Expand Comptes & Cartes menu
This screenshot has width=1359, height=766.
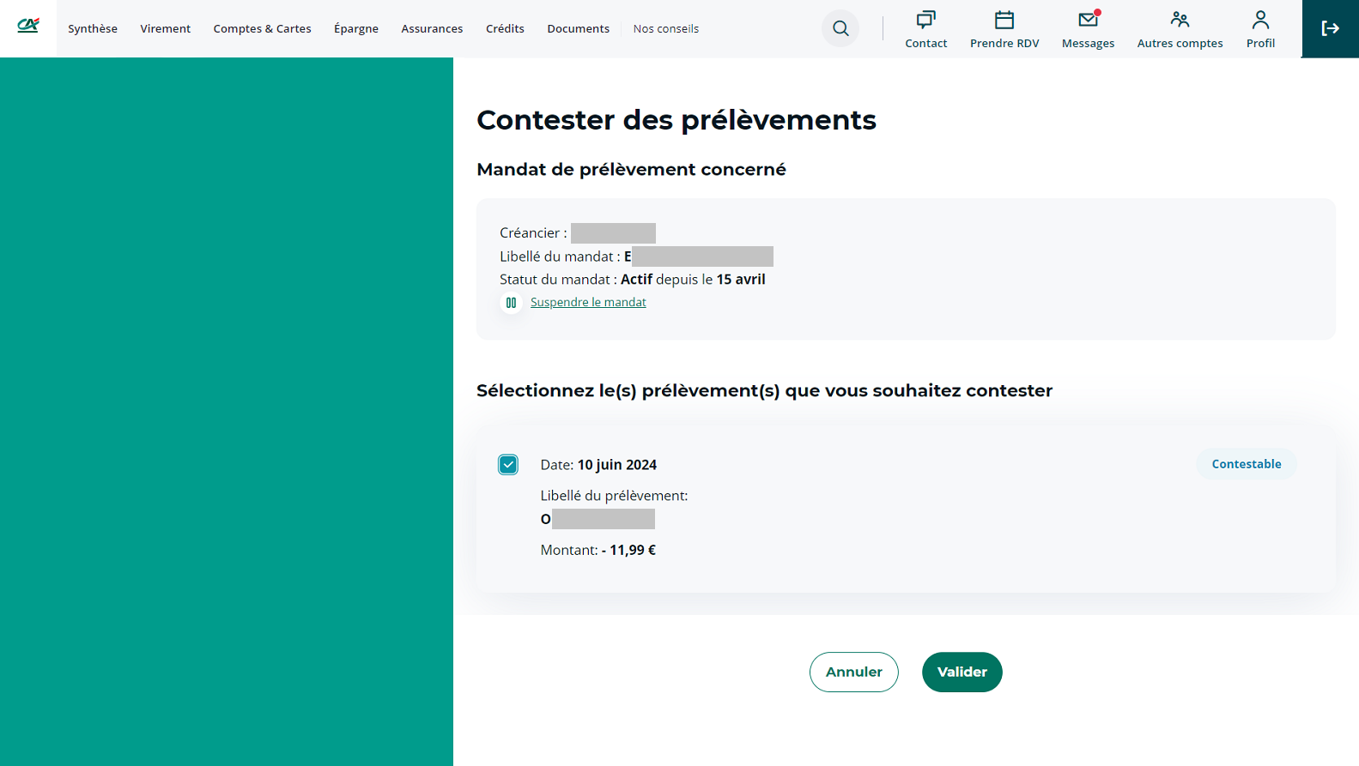pyautogui.click(x=262, y=29)
